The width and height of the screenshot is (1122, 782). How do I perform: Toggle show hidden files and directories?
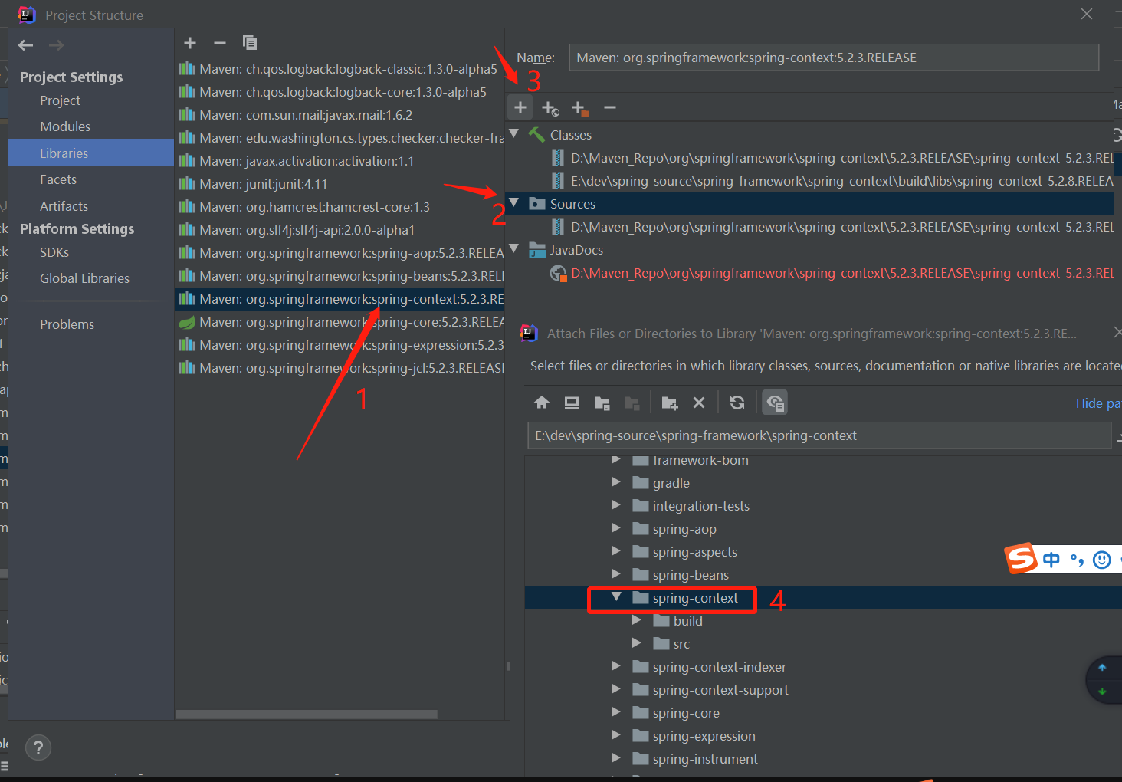[775, 402]
